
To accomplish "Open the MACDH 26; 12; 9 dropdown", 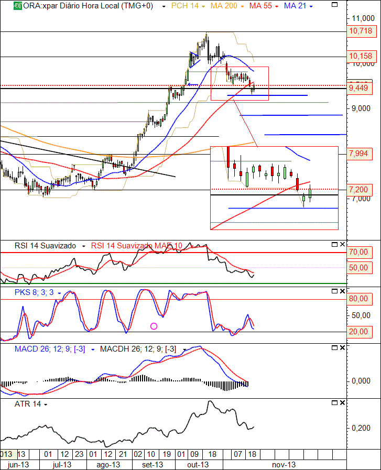I will click(x=184, y=349).
